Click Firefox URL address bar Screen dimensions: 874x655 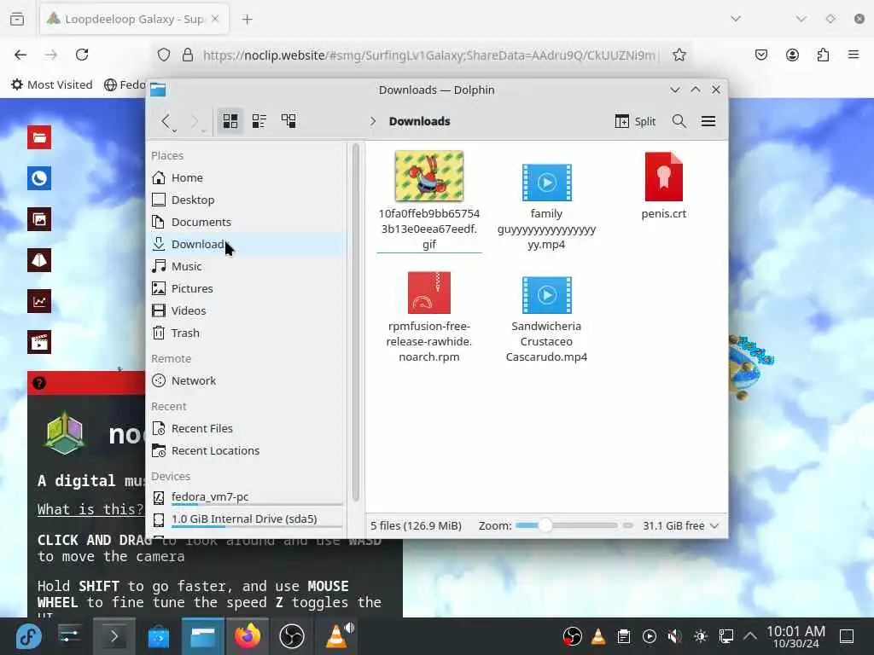pos(429,55)
